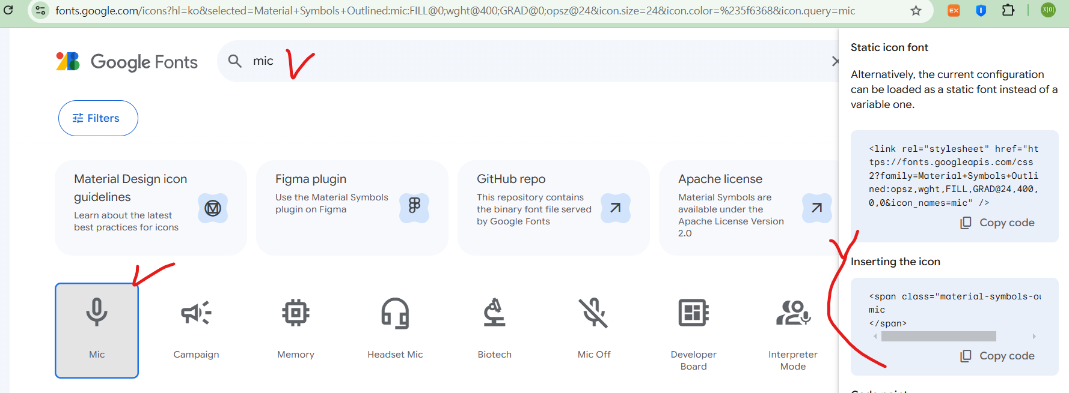Copy the inserting the icon span code
The image size is (1069, 393).
tap(998, 356)
